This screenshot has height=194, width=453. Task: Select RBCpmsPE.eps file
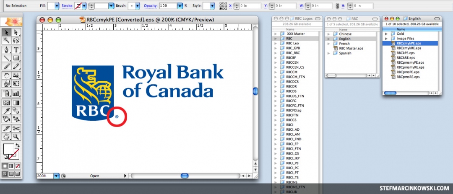(408, 72)
